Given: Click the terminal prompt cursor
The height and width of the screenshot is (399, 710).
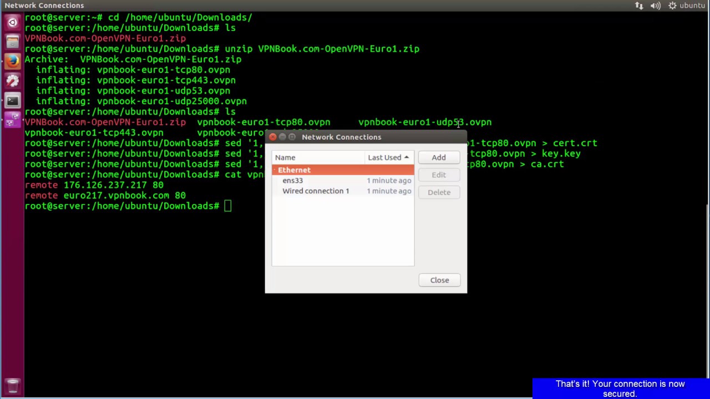Looking at the screenshot, I should point(227,206).
